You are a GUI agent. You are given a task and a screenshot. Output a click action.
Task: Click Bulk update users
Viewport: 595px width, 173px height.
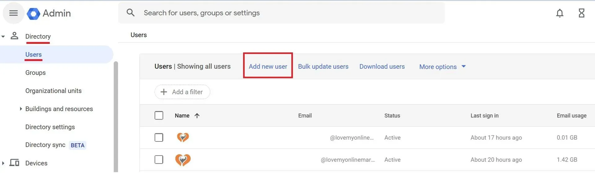click(323, 67)
